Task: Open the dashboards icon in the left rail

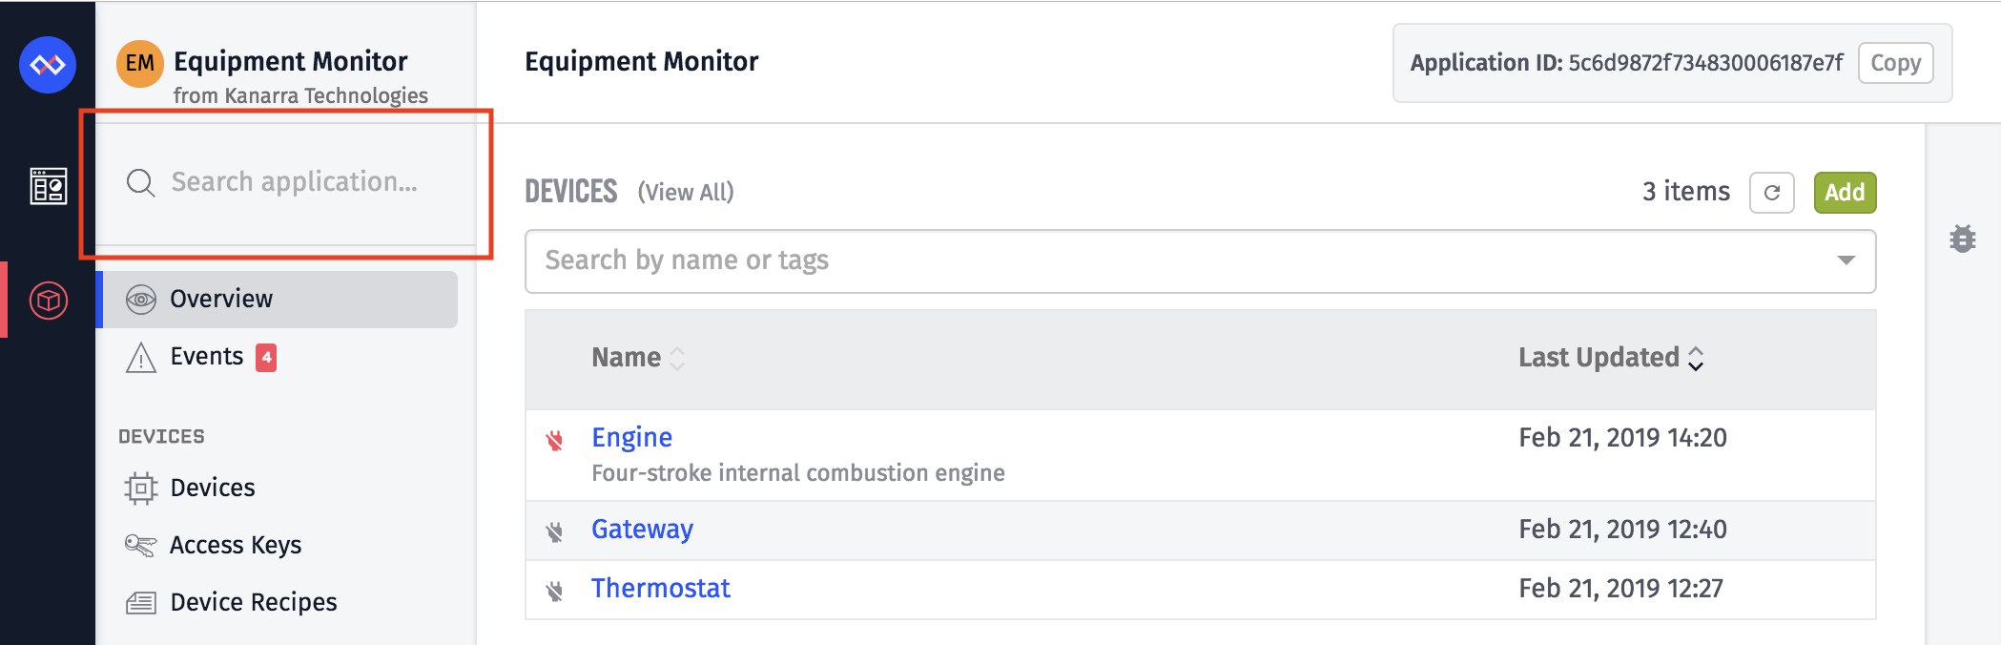Action: pos(48,186)
